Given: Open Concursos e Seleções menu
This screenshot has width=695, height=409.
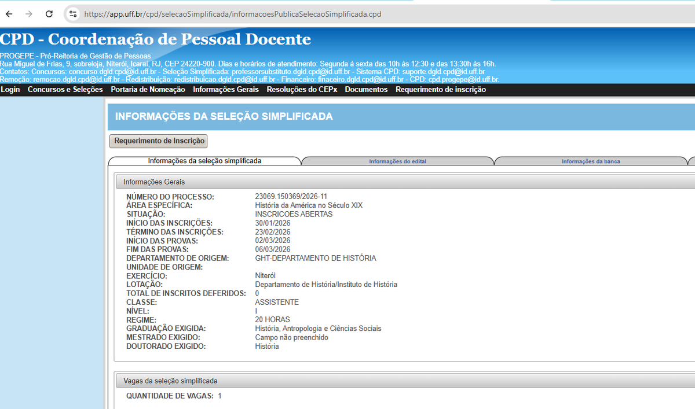Looking at the screenshot, I should coord(65,90).
